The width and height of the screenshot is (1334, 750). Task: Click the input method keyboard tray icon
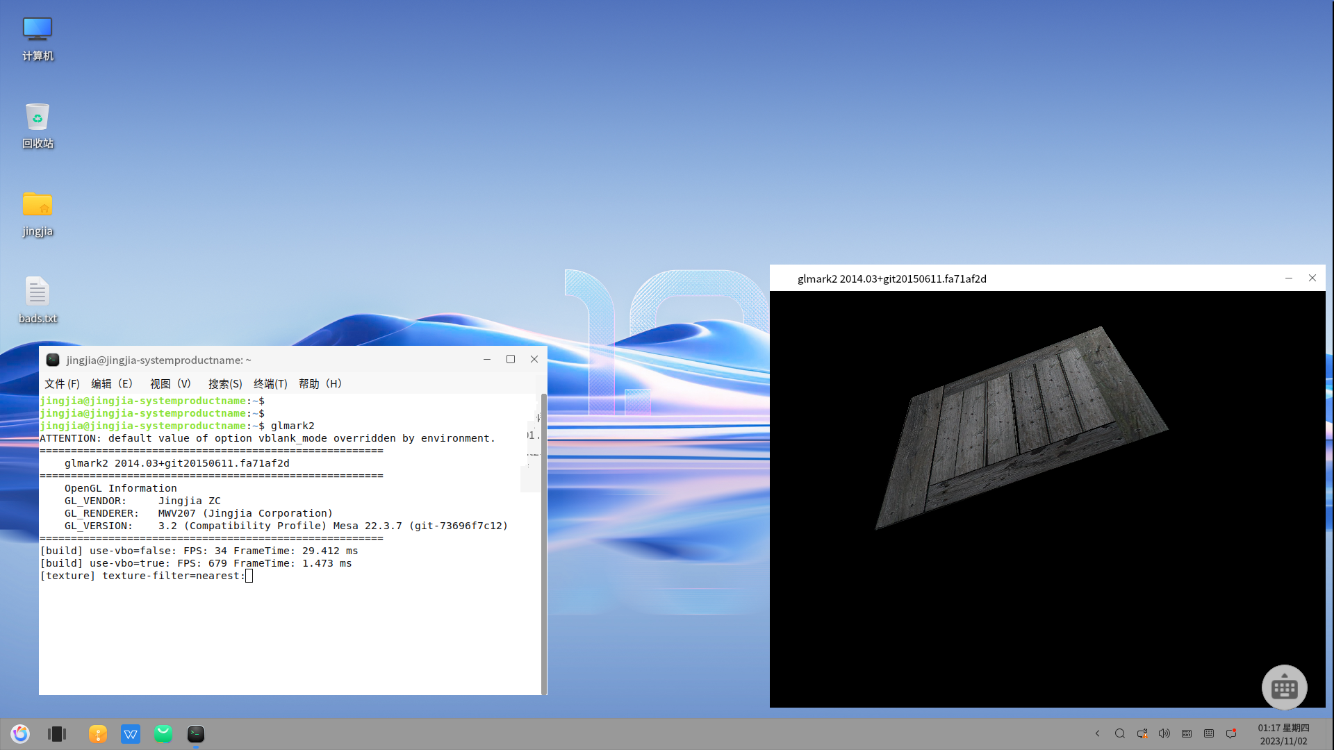point(1187,733)
